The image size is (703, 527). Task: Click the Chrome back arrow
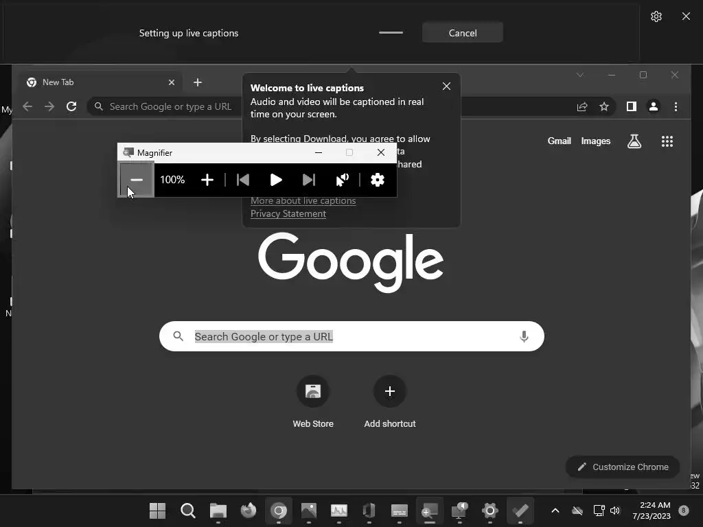pyautogui.click(x=27, y=106)
